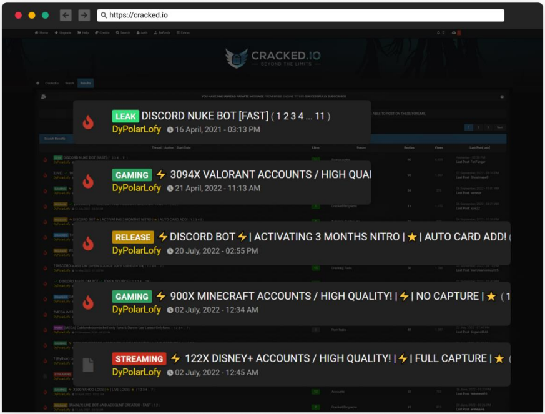Expand the Extras menu

[183, 32]
